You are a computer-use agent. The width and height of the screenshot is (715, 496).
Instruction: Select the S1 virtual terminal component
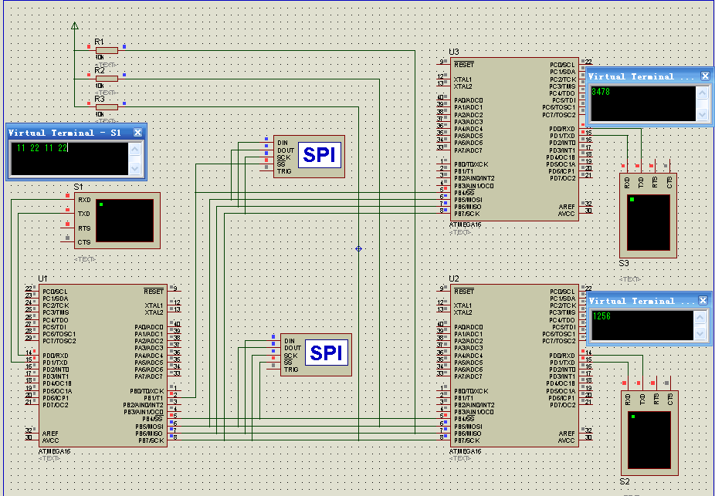pos(117,220)
